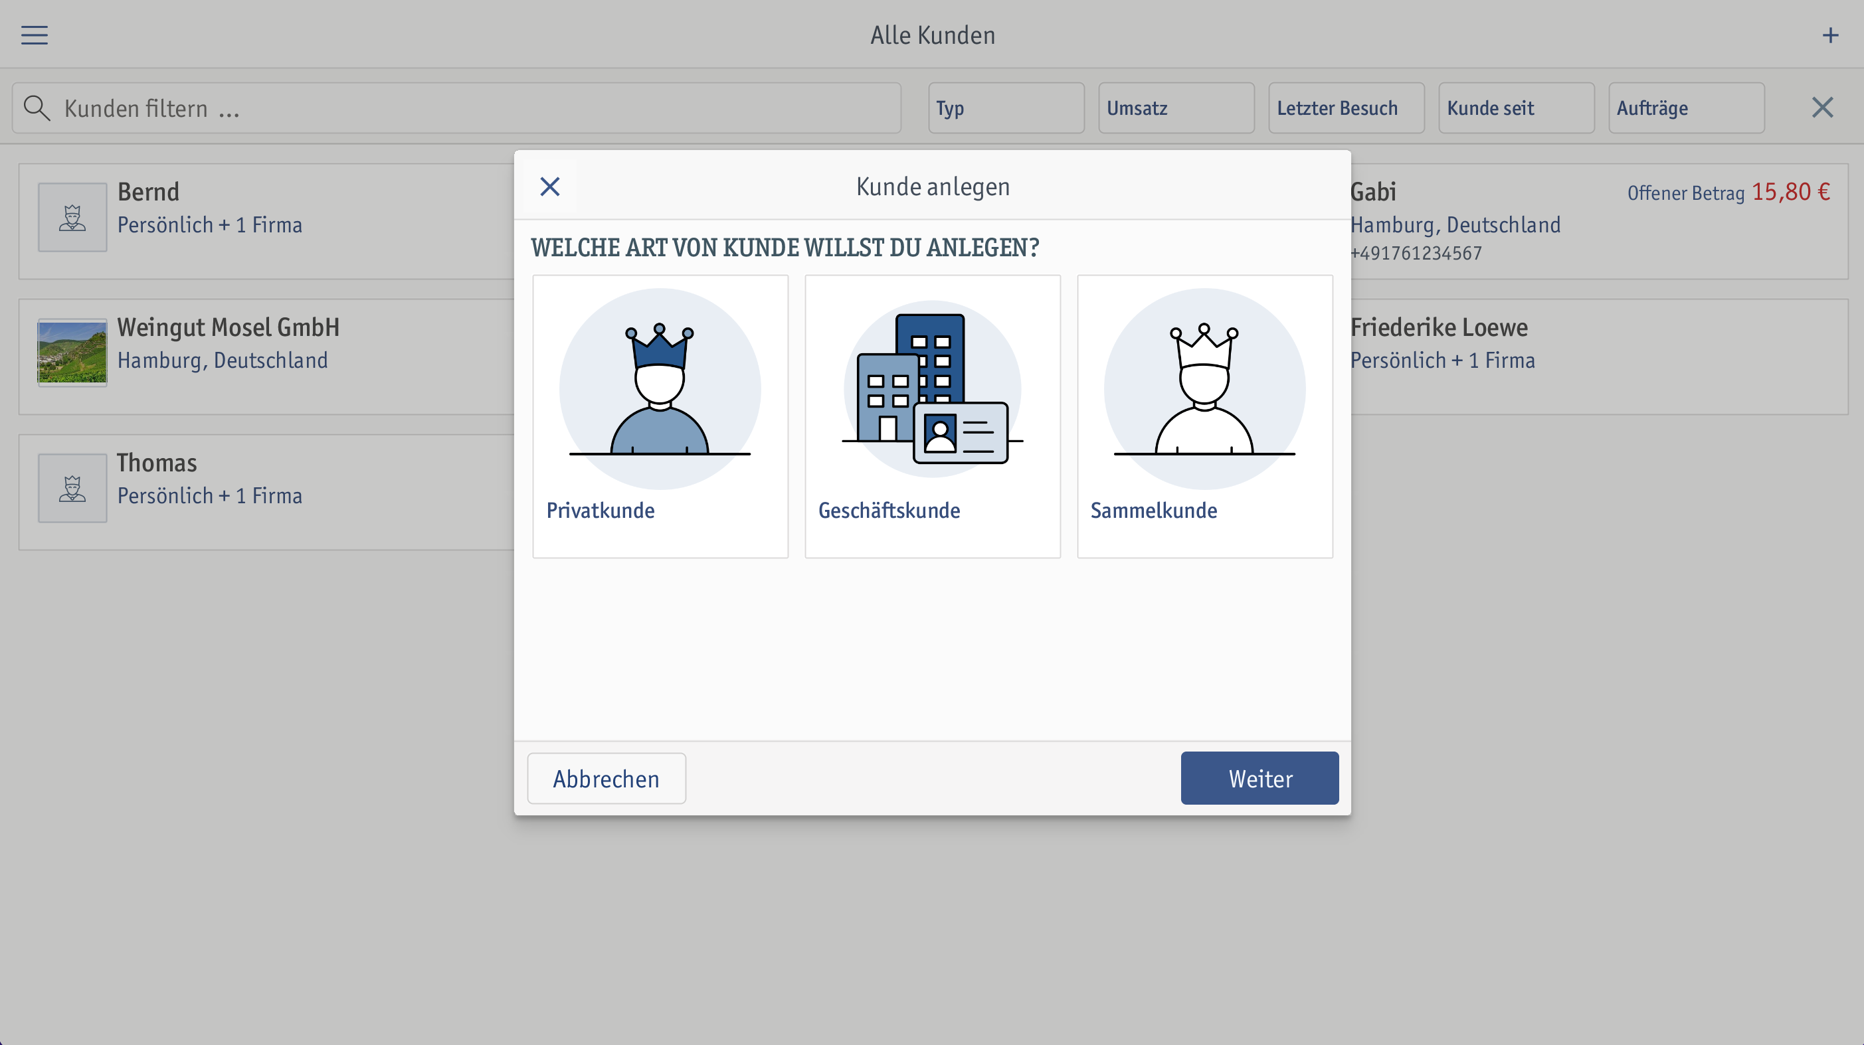Image resolution: width=1864 pixels, height=1045 pixels.
Task: Click Bernd's avatar icon
Action: (72, 217)
